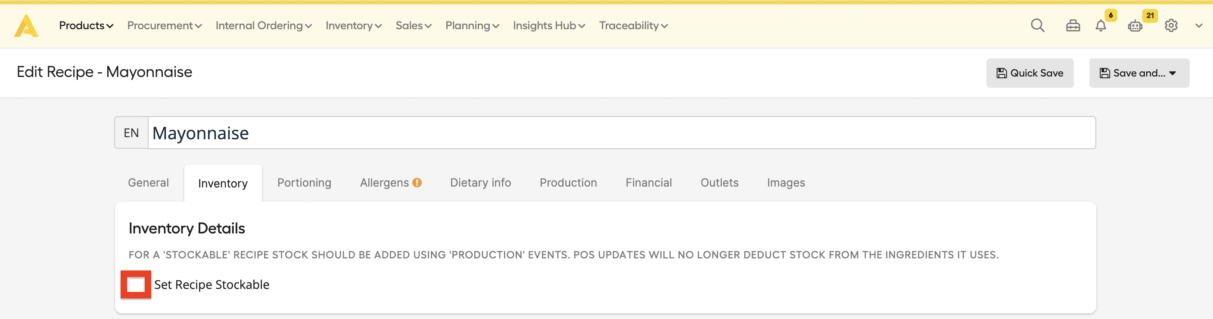Click the Quick Save button
The height and width of the screenshot is (319, 1213).
[x=1029, y=73]
